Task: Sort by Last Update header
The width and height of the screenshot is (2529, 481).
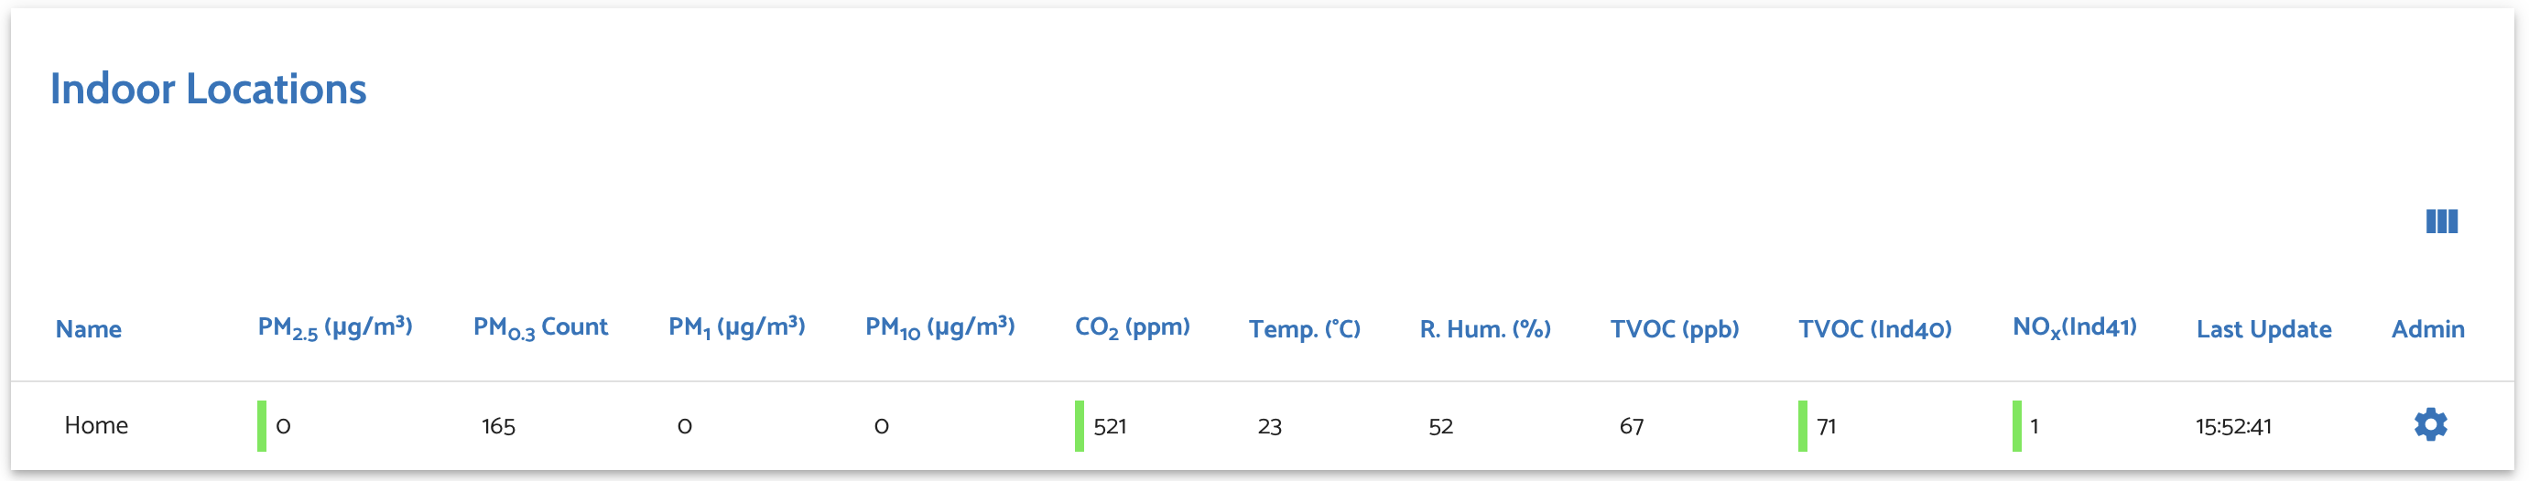Action: click(2263, 329)
